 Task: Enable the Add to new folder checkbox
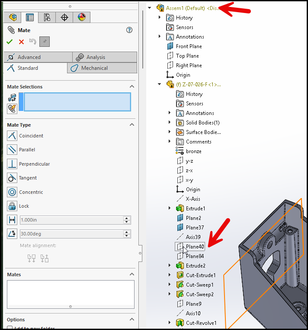pyautogui.click(x=10, y=328)
